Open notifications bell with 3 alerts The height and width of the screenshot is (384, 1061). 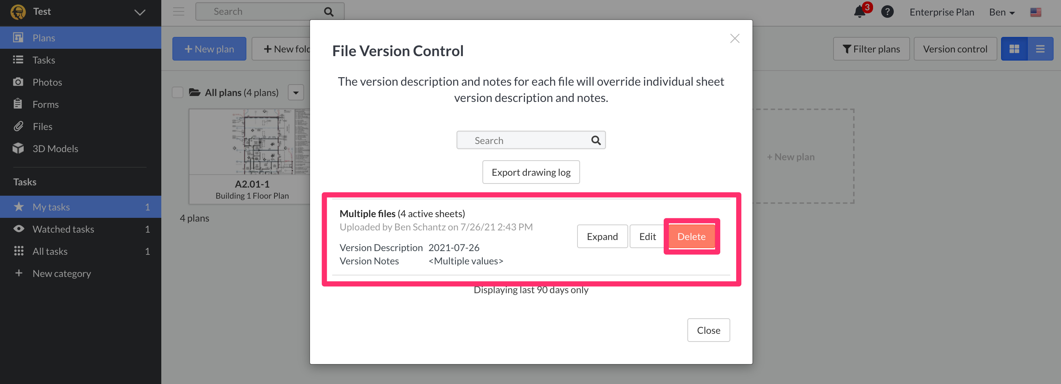[861, 11]
